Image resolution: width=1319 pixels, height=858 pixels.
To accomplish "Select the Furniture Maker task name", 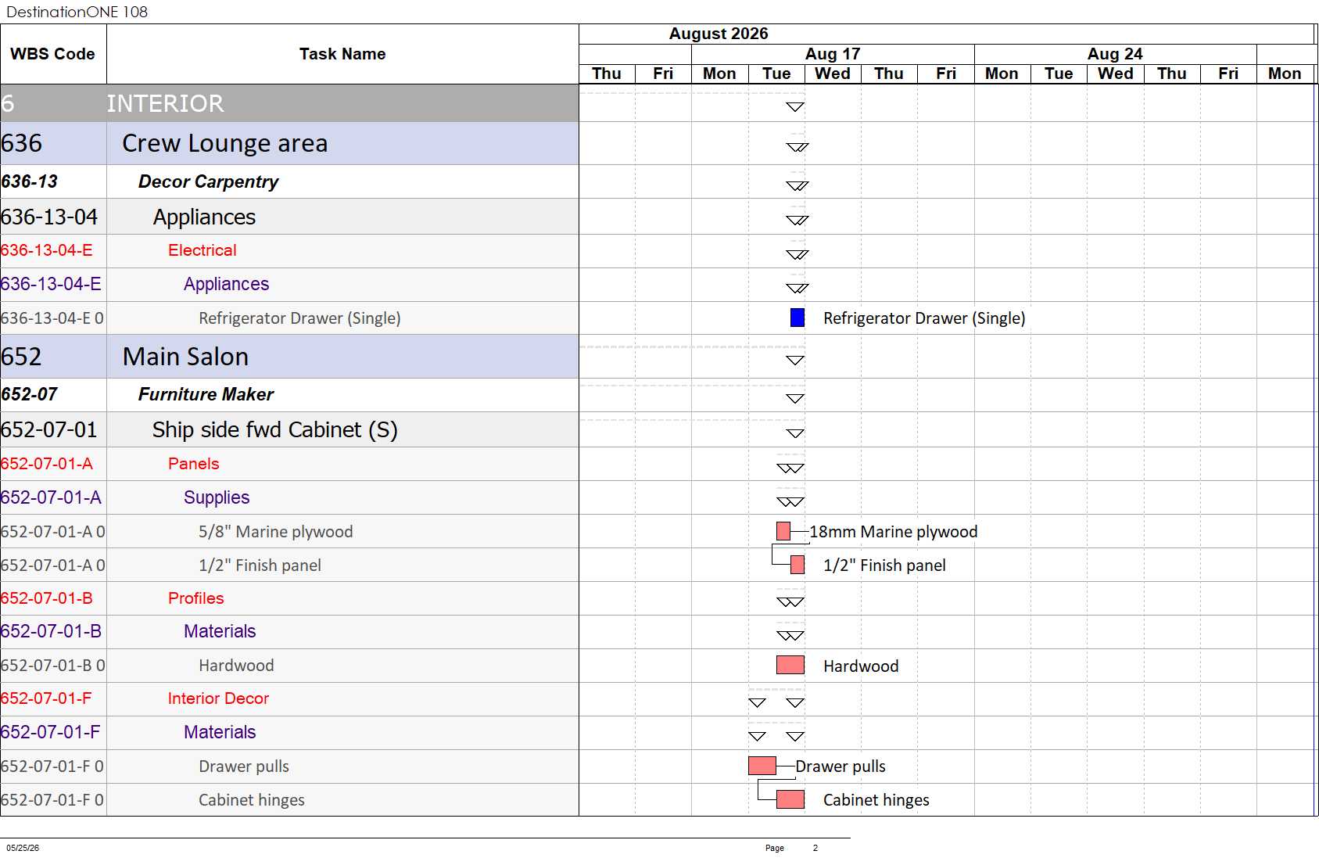I will pos(206,394).
